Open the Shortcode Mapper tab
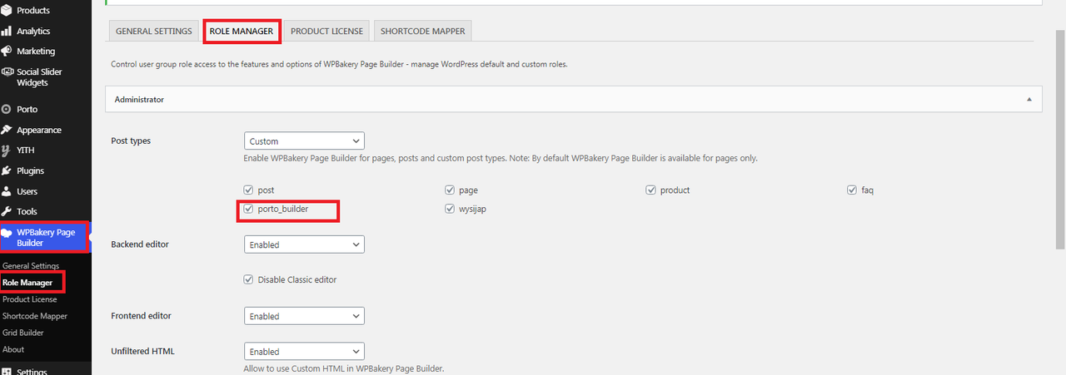The height and width of the screenshot is (375, 1066). coord(423,31)
